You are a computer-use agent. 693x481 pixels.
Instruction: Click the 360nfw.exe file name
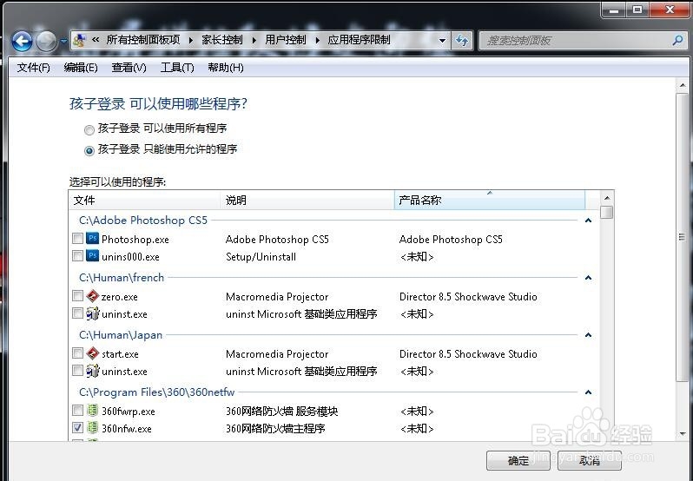127,428
